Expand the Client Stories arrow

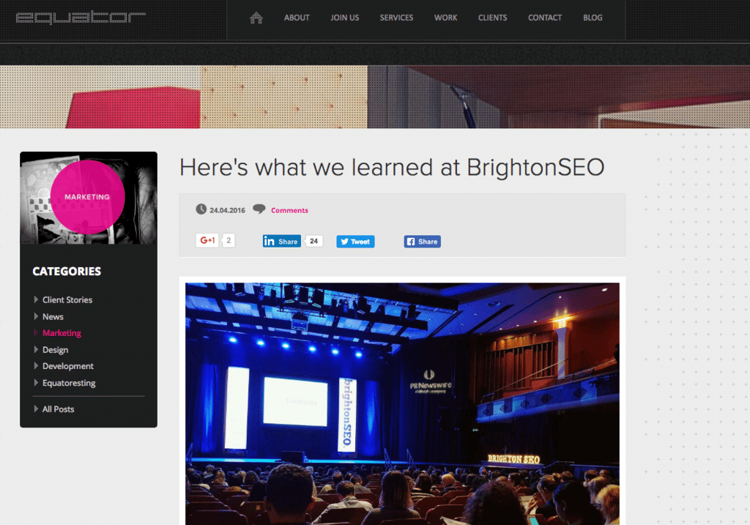[x=36, y=299]
